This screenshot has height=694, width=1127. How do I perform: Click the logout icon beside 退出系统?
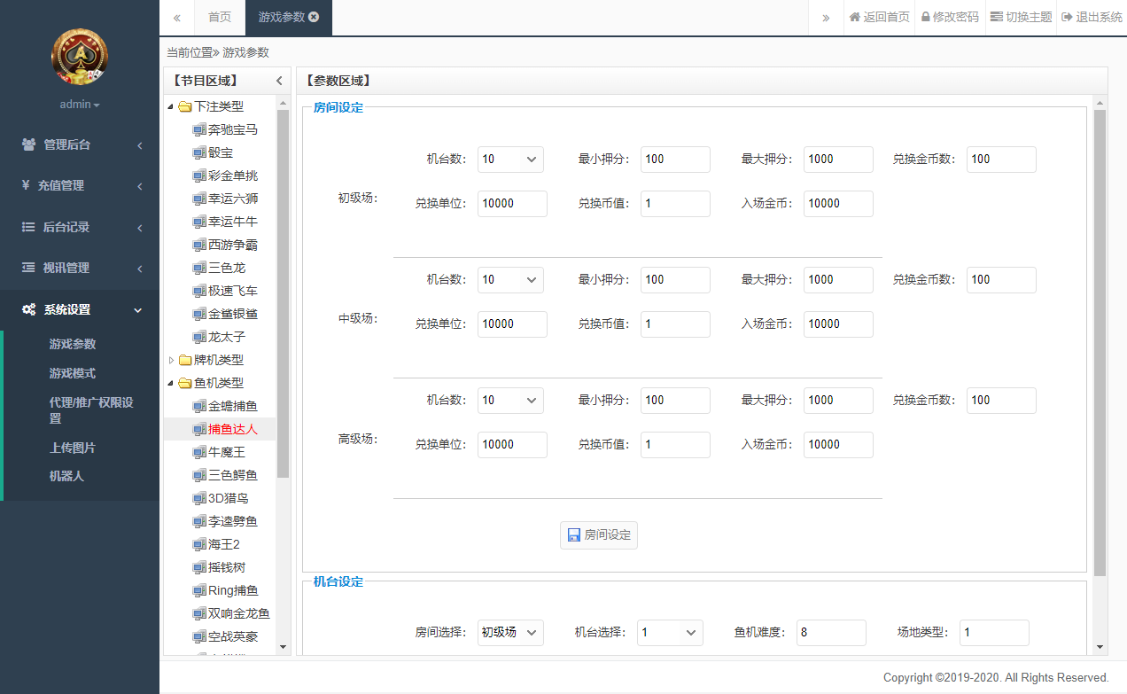[x=1066, y=17]
